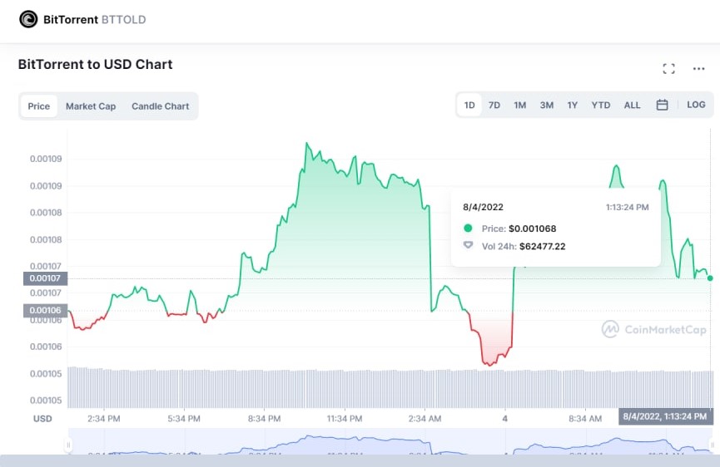Click the 8/4/2022, 1:13:24 PM axis label
Screen dimensions: 720x467
tap(665, 416)
